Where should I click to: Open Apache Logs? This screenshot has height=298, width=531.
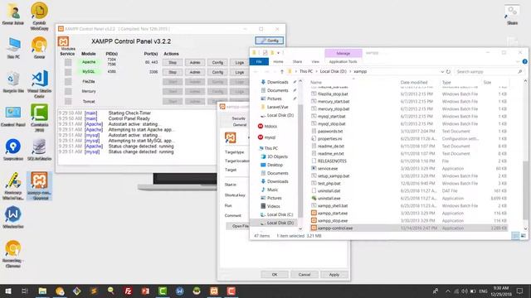click(x=240, y=63)
